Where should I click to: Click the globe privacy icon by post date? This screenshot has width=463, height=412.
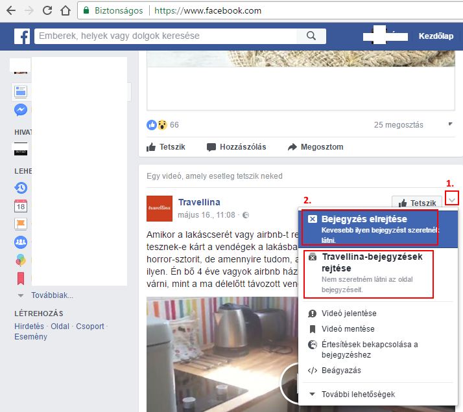tap(246, 215)
